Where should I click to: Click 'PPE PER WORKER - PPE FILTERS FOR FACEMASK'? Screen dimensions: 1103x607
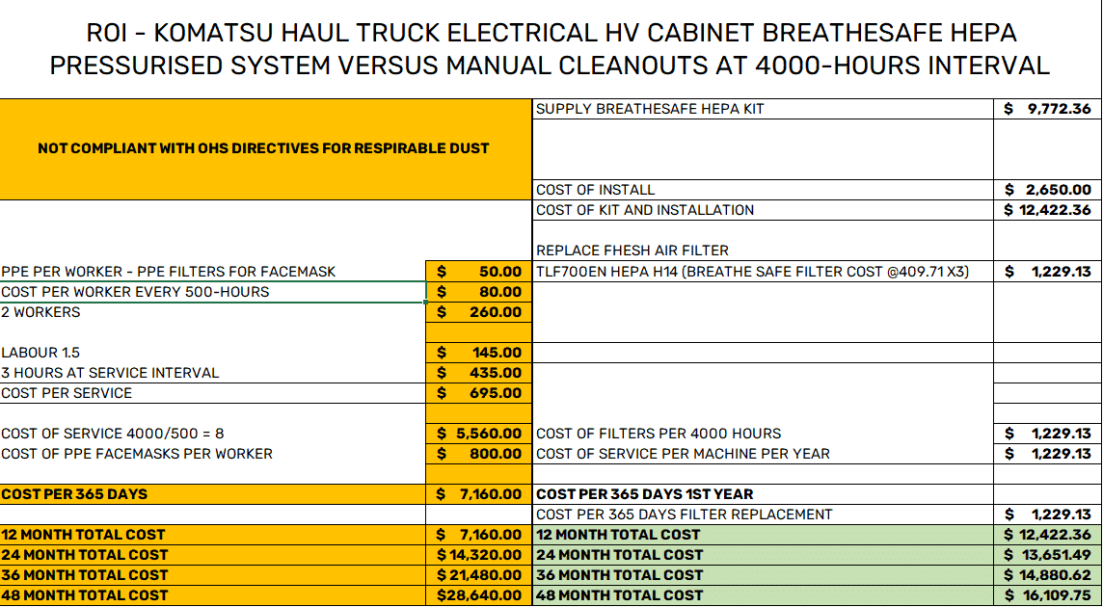212,272
